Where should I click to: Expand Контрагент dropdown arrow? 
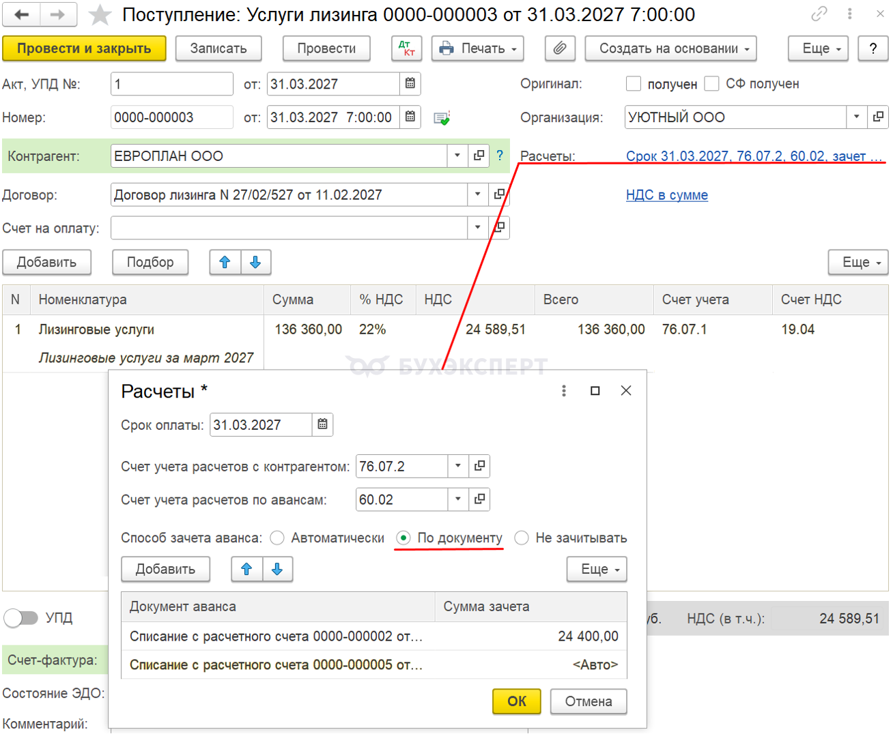pyautogui.click(x=457, y=156)
